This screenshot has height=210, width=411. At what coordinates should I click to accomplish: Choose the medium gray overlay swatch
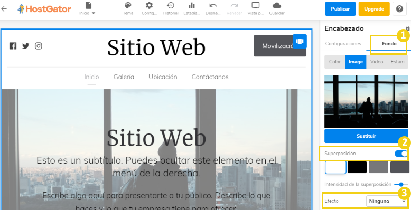(x=378, y=167)
